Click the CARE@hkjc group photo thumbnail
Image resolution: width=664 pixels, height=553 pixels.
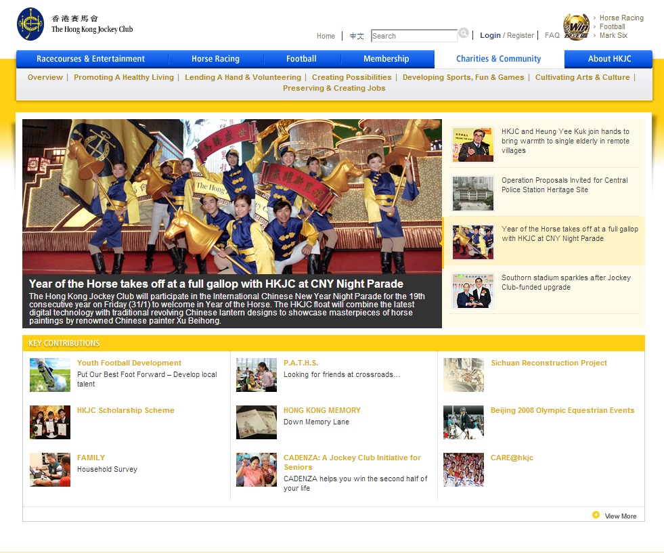(463, 470)
